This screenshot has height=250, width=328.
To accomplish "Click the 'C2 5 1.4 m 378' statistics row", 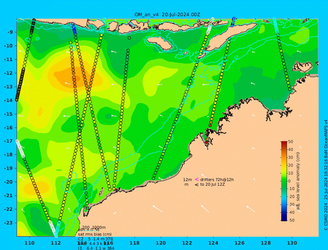I will point(95,239).
